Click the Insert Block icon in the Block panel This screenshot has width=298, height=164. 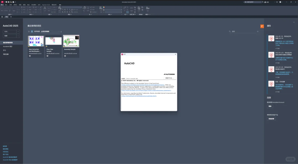(x=84, y=8)
